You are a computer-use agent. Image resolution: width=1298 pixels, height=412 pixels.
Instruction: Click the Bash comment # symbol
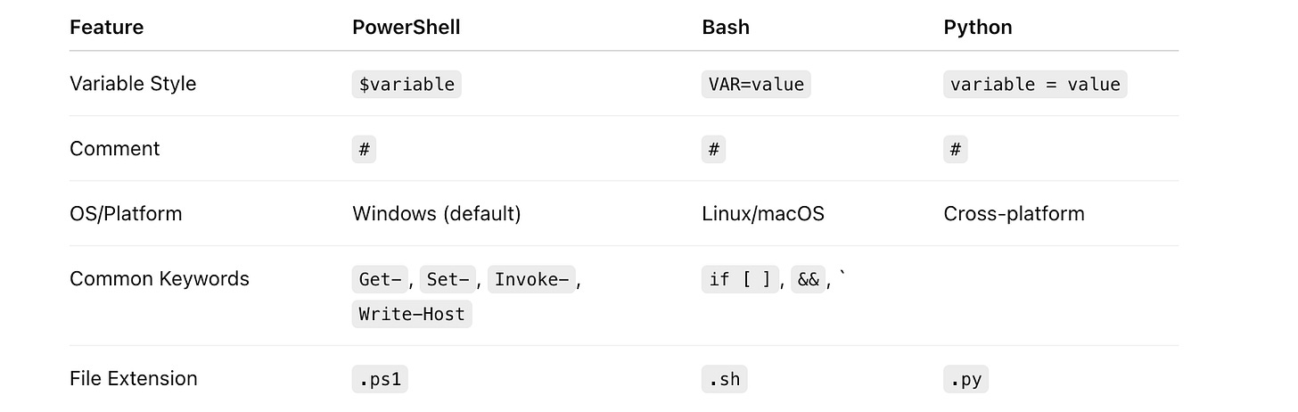713,149
